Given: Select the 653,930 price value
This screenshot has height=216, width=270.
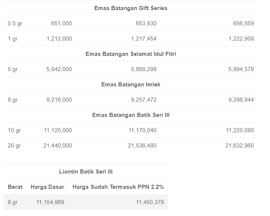Looking at the screenshot, I should 146,23.
